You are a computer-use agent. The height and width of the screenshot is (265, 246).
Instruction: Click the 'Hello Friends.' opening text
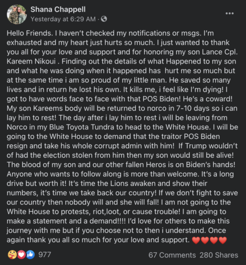click(30, 33)
